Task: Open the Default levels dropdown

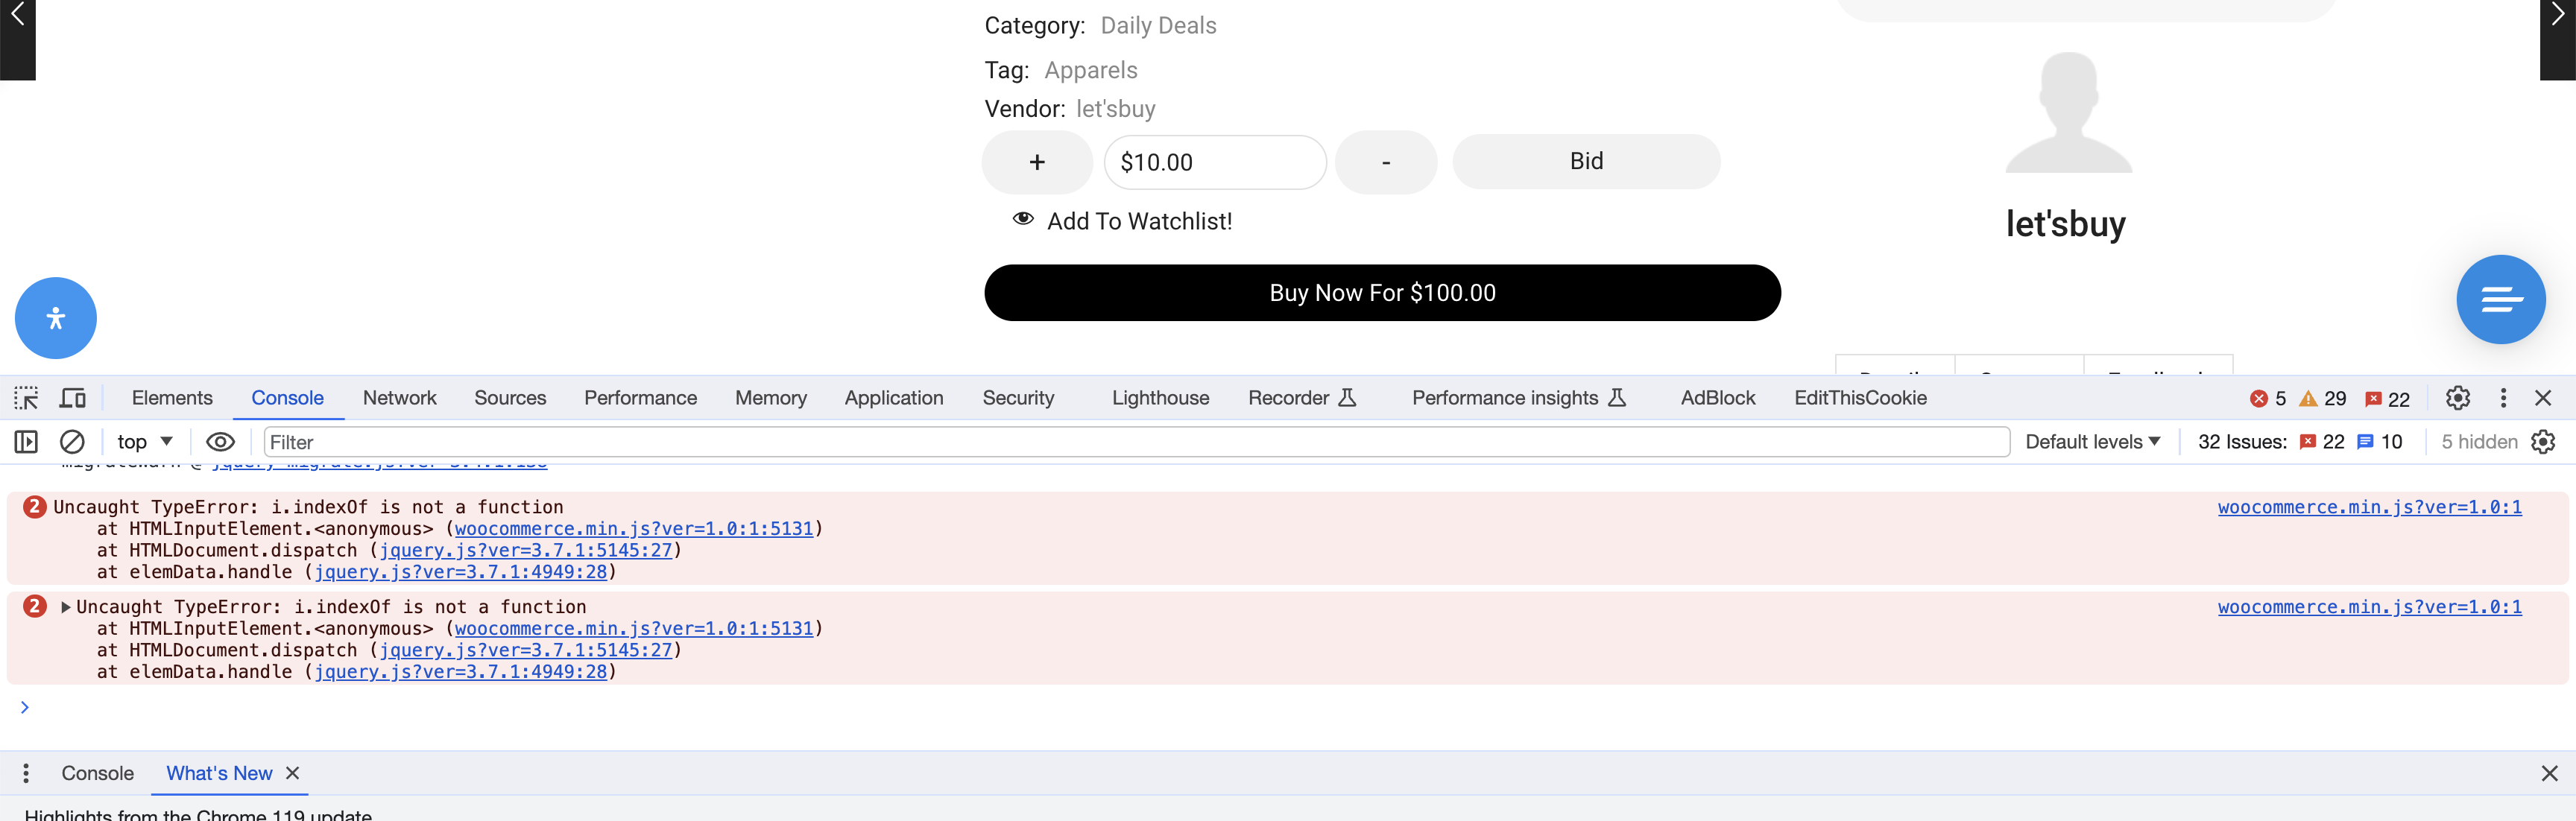Action: [2092, 441]
